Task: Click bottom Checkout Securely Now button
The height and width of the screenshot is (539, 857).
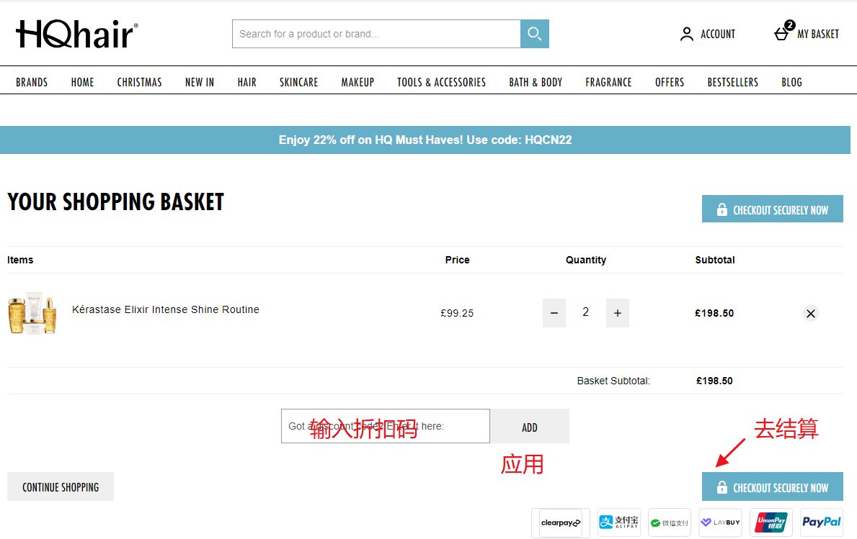Action: tap(772, 486)
